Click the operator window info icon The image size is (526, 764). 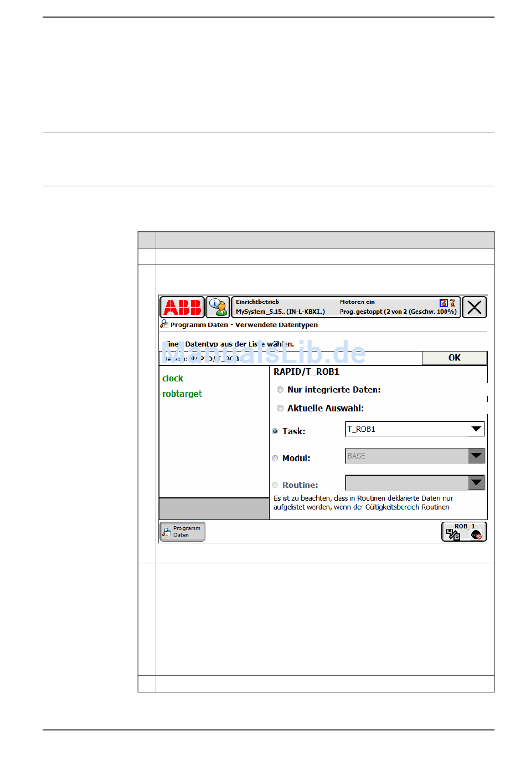pos(218,307)
